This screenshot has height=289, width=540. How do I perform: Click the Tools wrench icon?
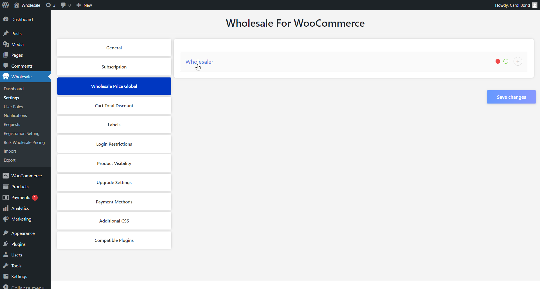coord(6,266)
